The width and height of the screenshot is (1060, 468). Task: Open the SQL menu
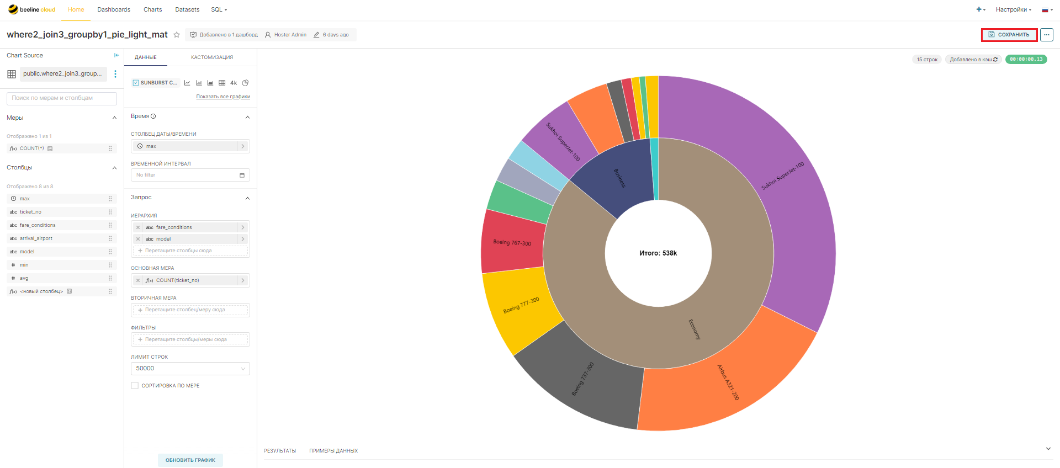pos(219,9)
